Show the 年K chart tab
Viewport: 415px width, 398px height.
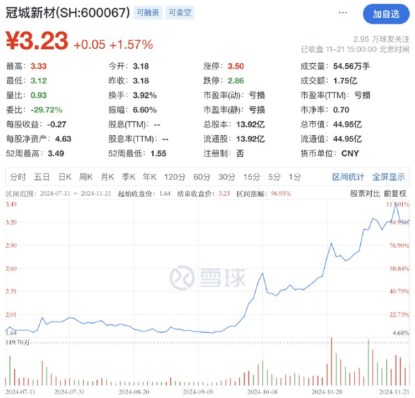tap(150, 177)
